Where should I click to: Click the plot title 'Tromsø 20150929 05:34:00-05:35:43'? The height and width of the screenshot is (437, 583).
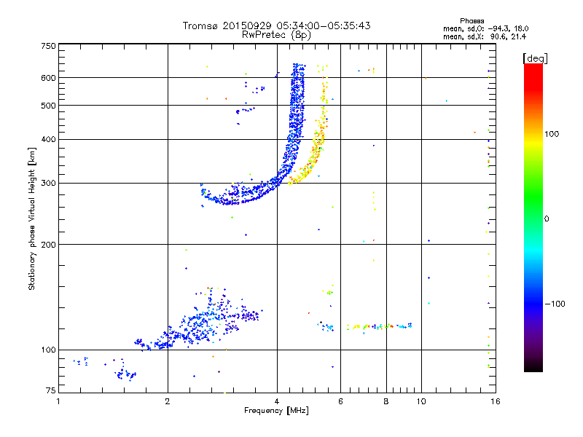tap(276, 25)
